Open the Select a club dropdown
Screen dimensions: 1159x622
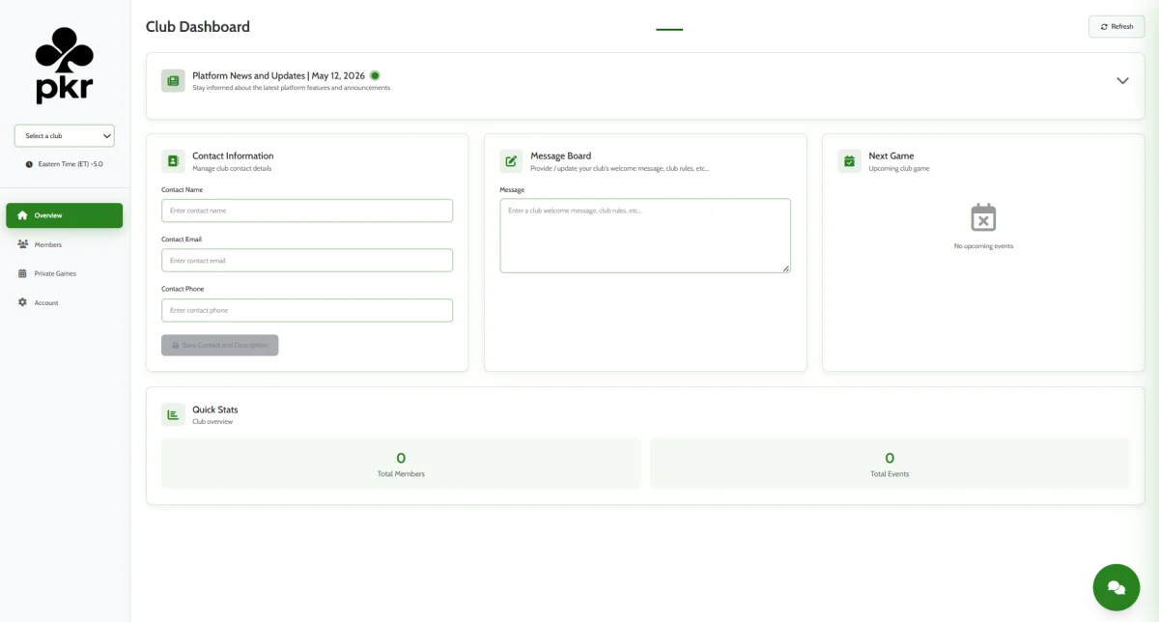tap(65, 136)
